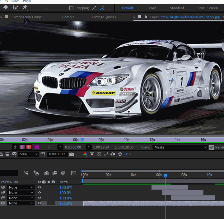Toggle the Render checkbox
This screenshot has height=219, width=224.
click(212, 147)
